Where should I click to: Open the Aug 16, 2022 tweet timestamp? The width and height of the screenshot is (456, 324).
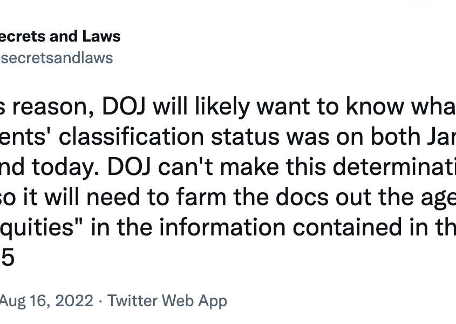point(46,300)
